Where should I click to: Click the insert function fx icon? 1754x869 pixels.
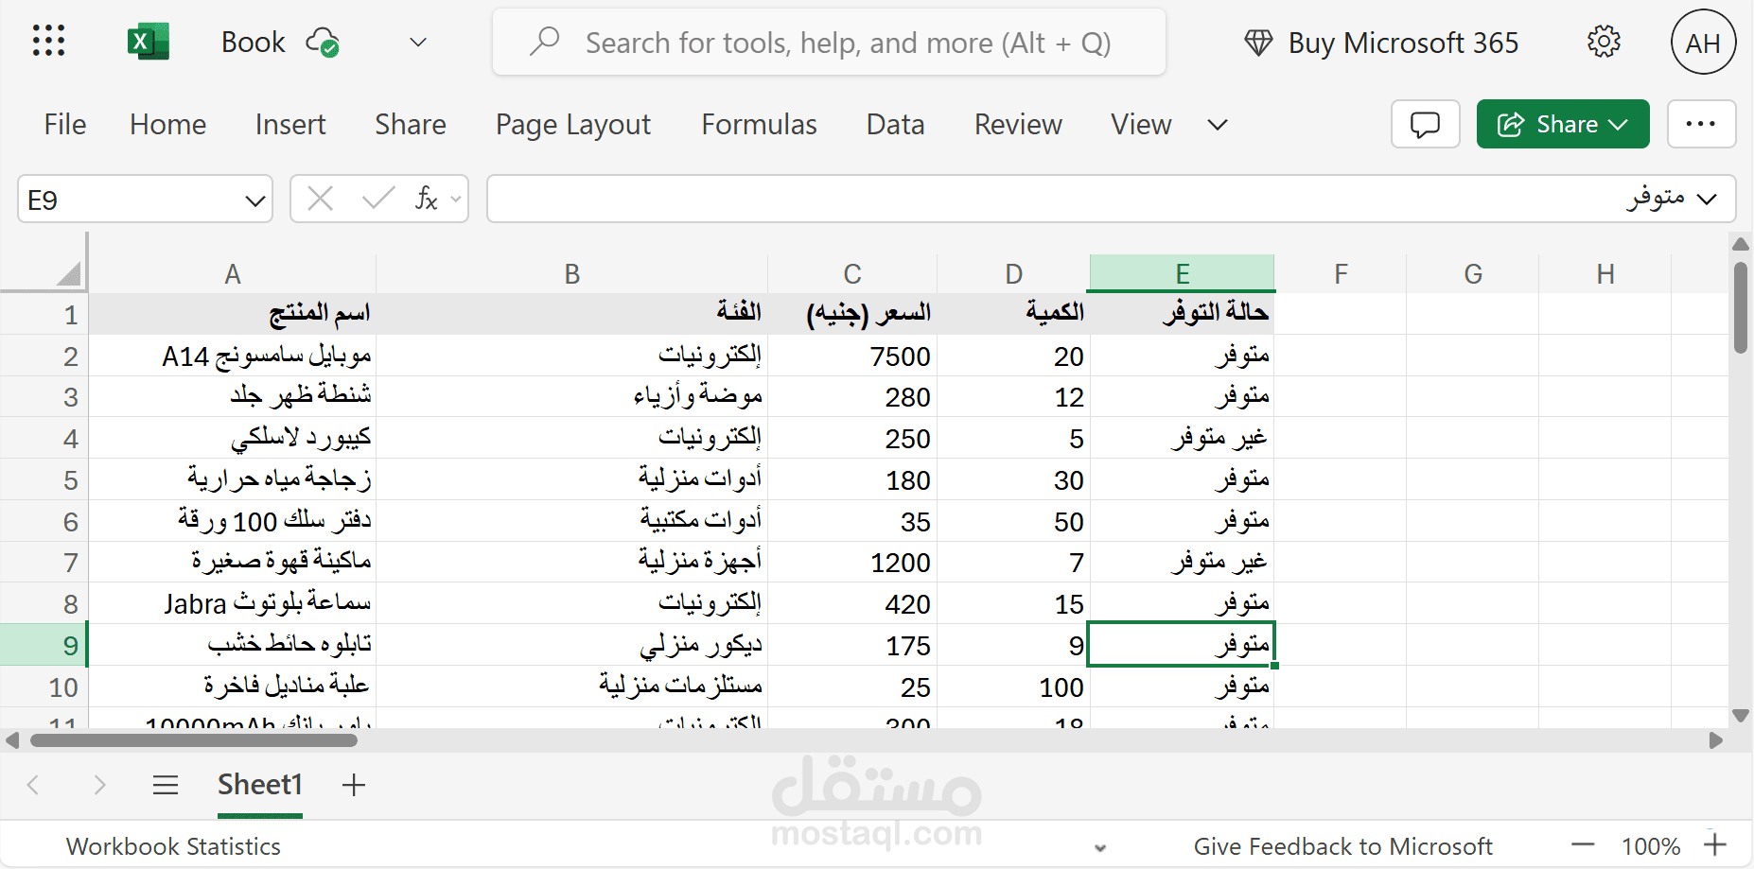[427, 199]
